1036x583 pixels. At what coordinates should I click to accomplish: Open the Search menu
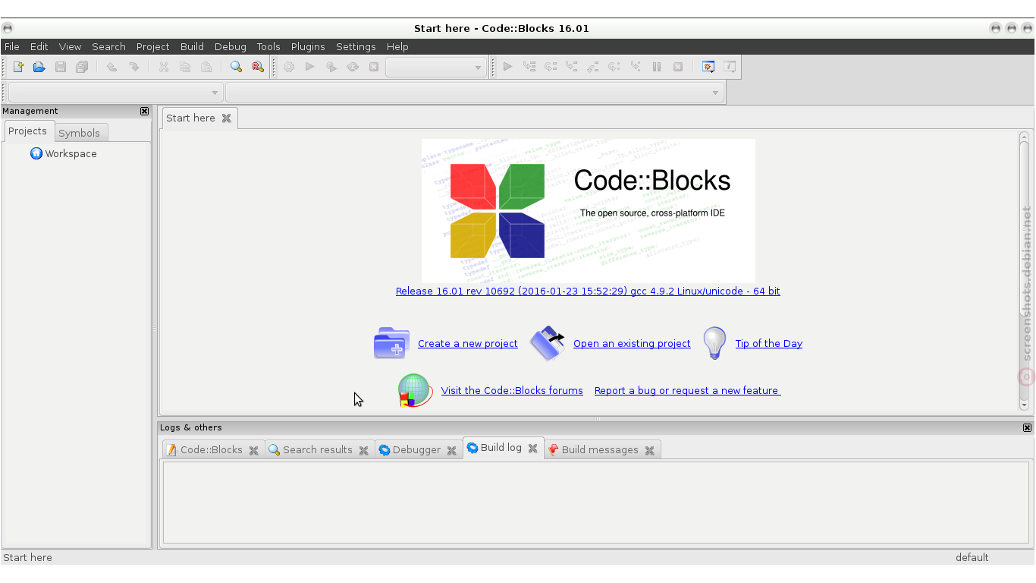[x=109, y=46]
